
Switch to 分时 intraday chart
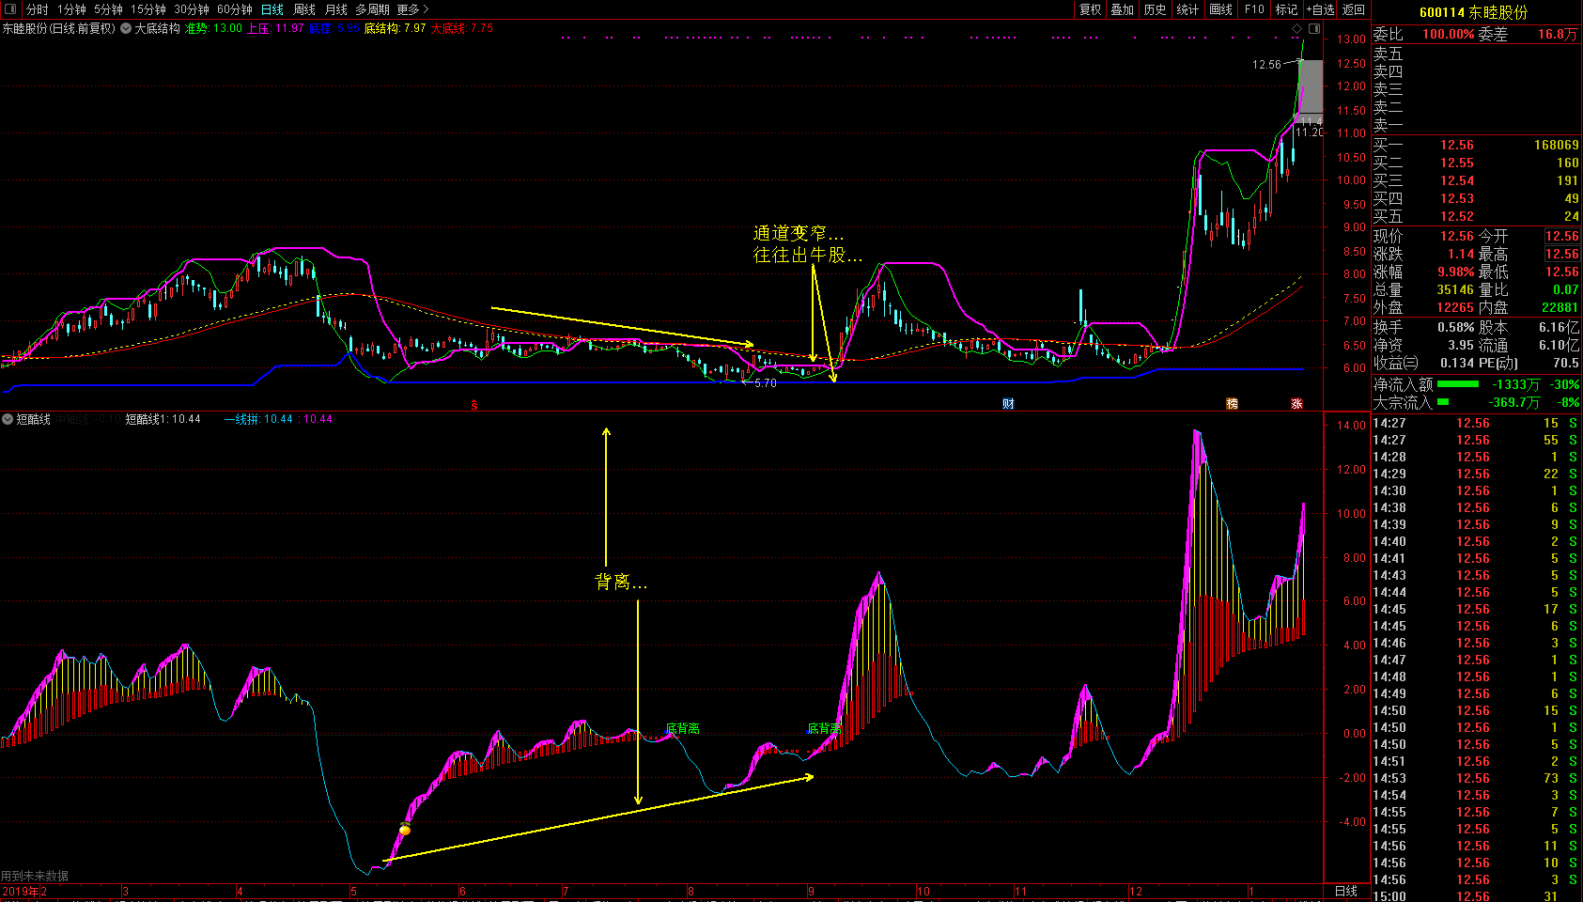(37, 9)
